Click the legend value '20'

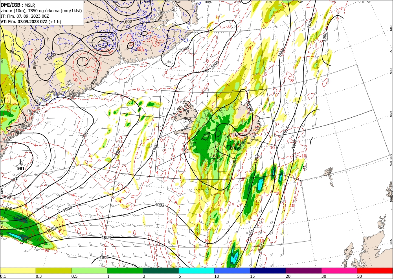click(288, 276)
